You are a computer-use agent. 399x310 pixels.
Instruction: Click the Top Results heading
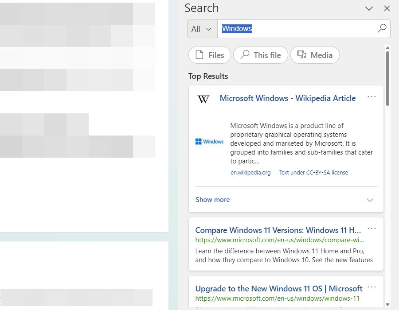[x=208, y=76]
